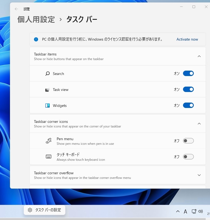Click the touch keyboard icon
The image size is (210, 220).
pos(49,157)
